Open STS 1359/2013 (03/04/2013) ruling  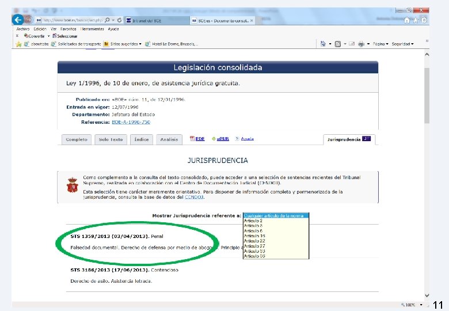click(110, 236)
